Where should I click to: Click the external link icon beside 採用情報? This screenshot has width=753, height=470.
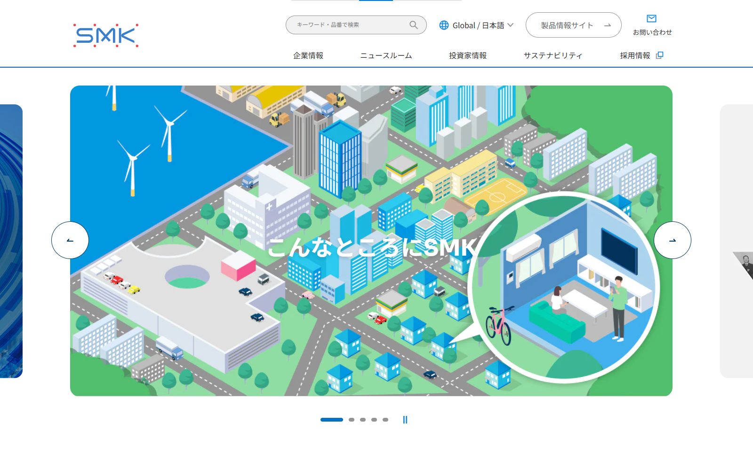(660, 55)
